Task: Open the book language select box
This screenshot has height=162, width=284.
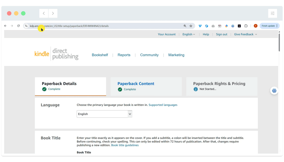Action: (x=105, y=114)
